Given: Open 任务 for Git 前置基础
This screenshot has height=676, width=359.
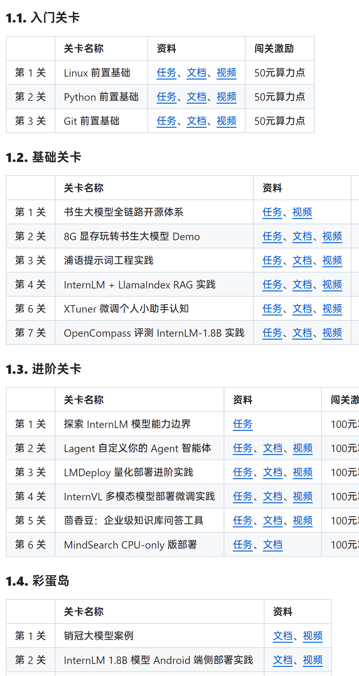Looking at the screenshot, I should (167, 121).
